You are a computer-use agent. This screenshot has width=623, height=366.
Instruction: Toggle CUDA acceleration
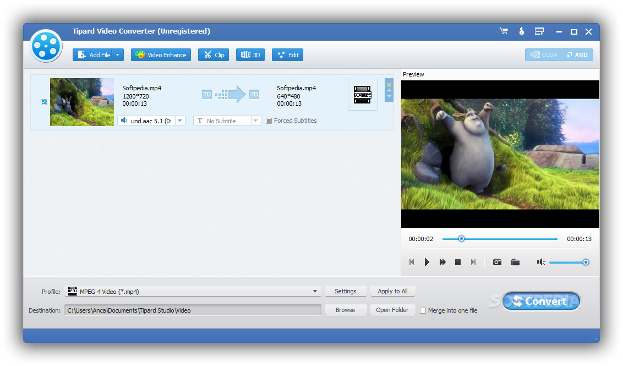(544, 55)
